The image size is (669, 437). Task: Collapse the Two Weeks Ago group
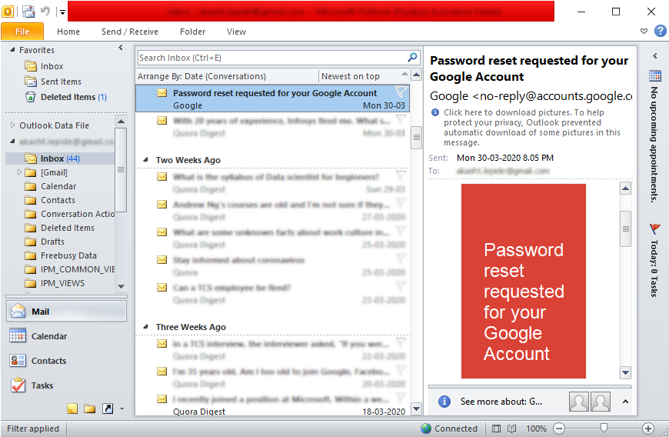click(x=145, y=159)
